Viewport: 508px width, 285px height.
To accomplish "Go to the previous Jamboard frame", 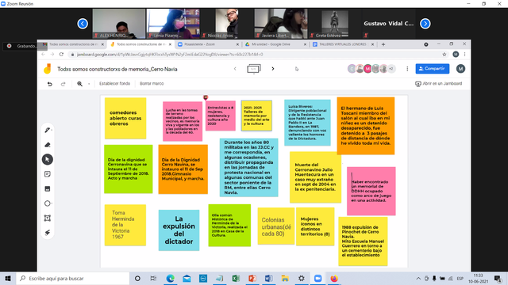I will pos(235,69).
